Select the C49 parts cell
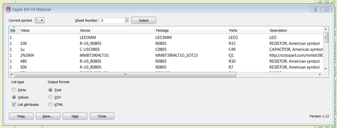The width and height of the screenshot is (337, 128). click(232, 49)
